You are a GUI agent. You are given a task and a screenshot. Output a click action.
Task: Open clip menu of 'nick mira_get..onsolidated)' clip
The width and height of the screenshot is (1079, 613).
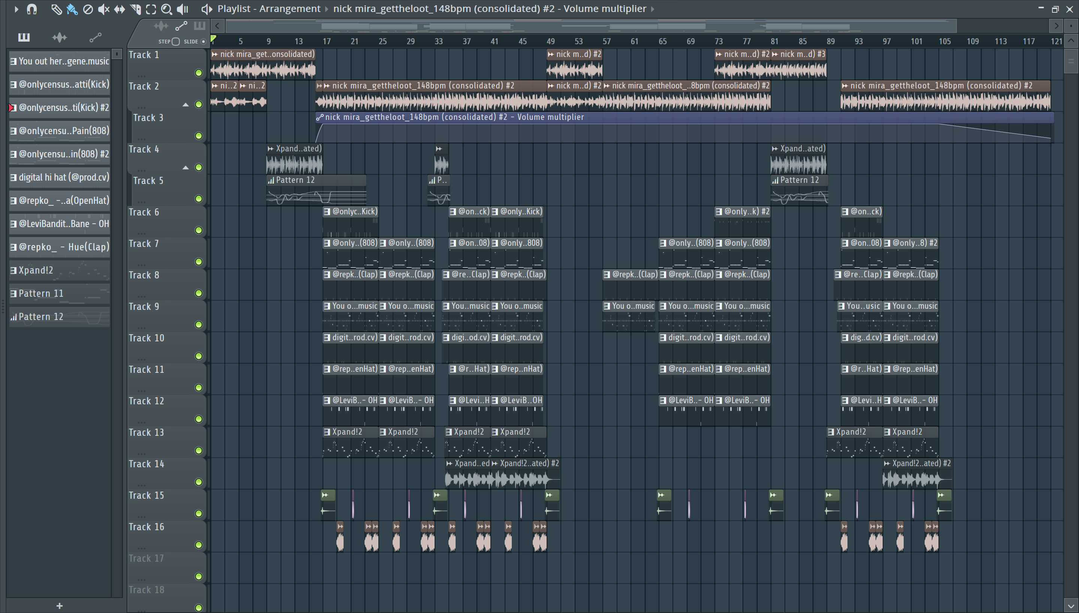point(215,54)
